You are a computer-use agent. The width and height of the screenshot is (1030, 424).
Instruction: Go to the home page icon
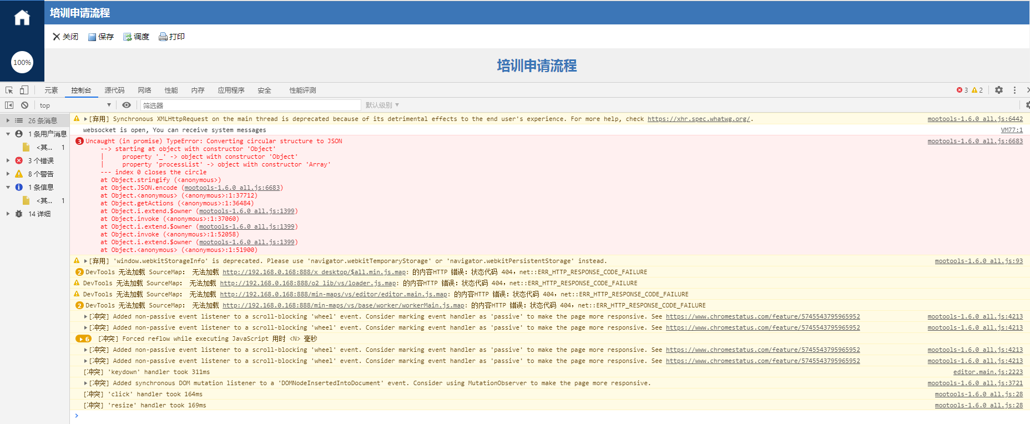22,18
